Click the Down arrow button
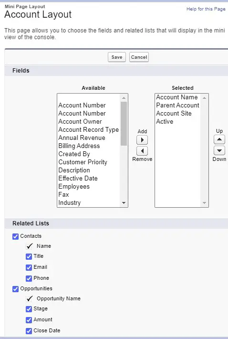Image resolution: width=228 pixels, height=339 pixels. point(219,150)
